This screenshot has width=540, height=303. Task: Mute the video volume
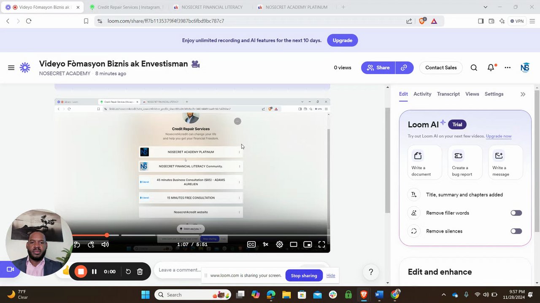pos(105,245)
